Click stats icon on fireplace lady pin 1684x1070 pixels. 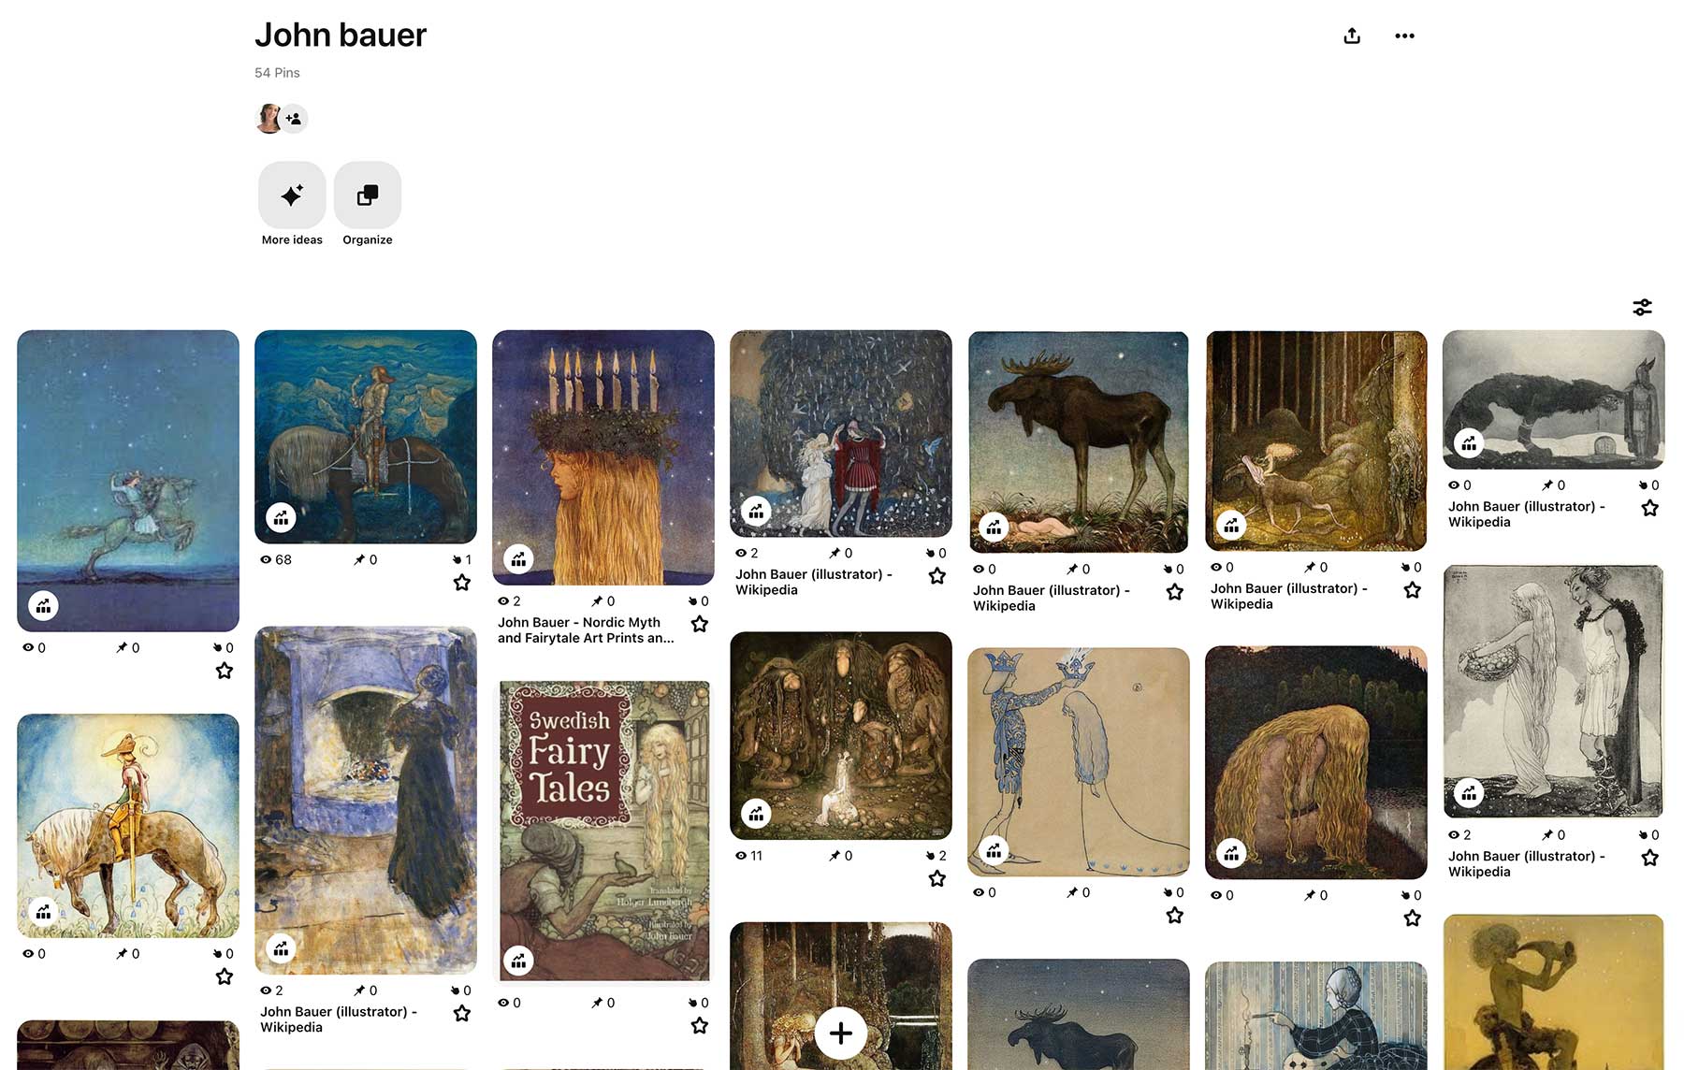click(x=281, y=948)
